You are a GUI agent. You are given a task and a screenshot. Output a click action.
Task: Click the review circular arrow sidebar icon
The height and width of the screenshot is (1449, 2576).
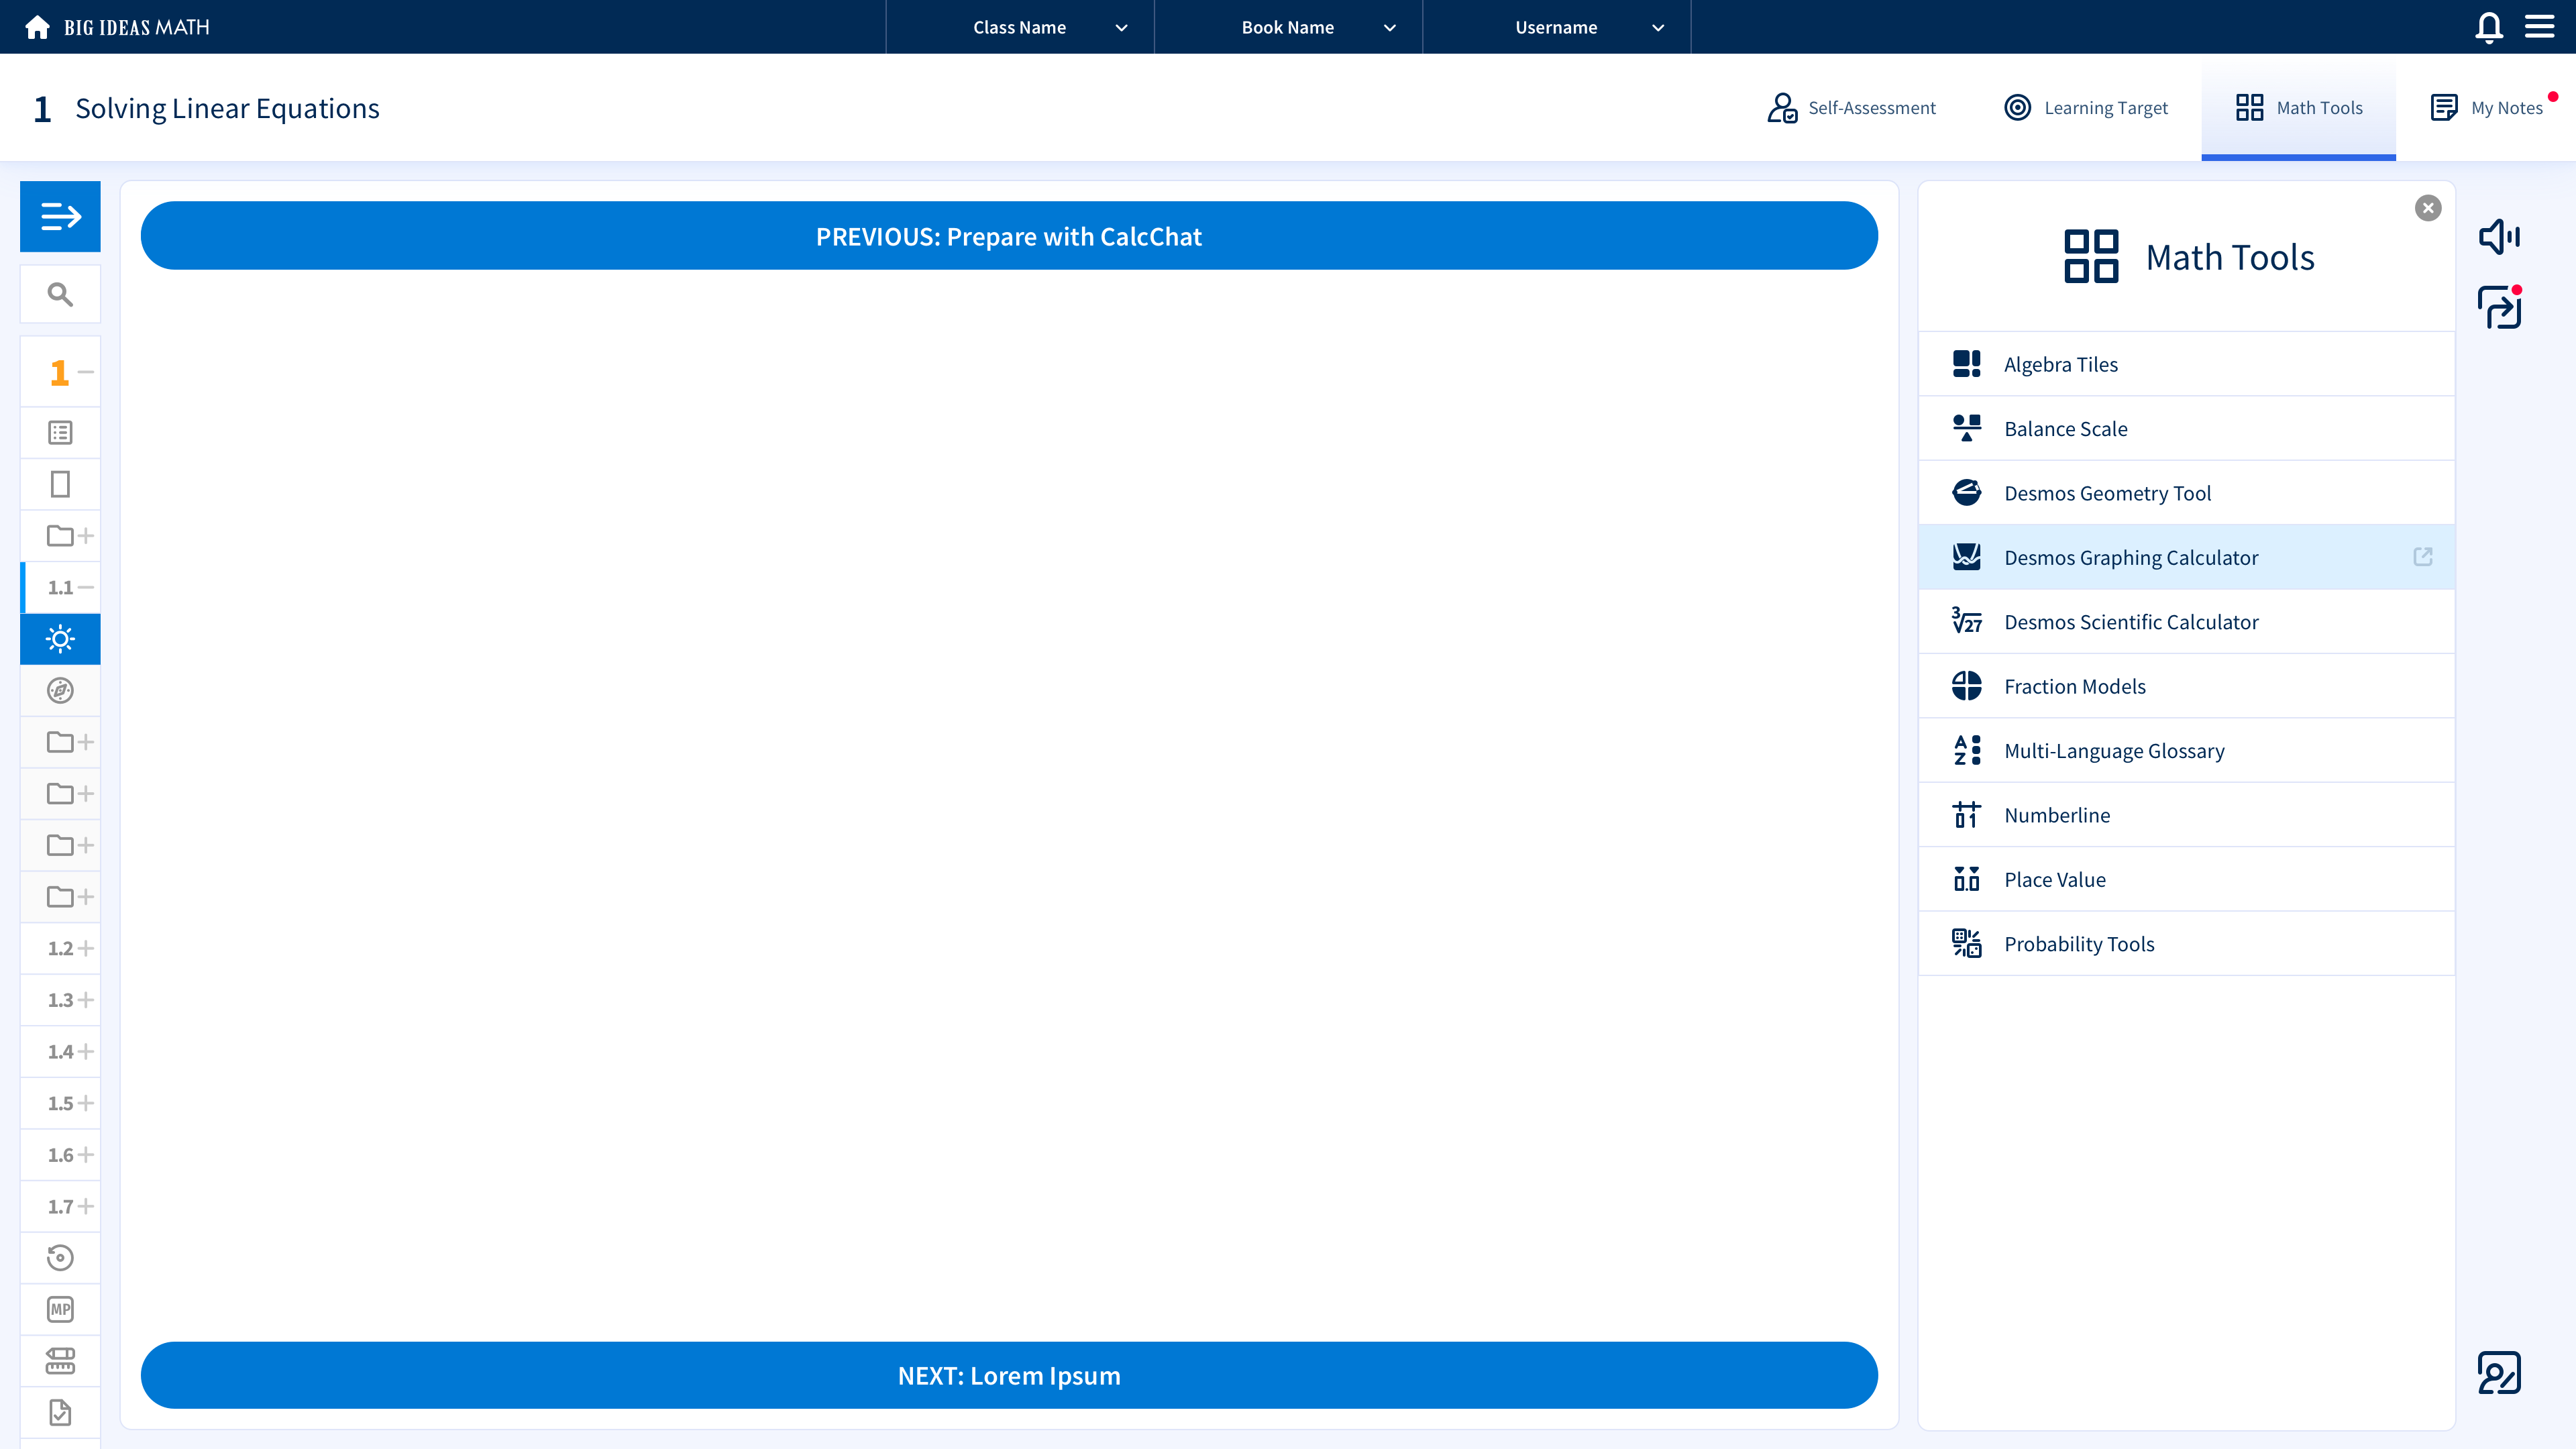[x=60, y=1258]
